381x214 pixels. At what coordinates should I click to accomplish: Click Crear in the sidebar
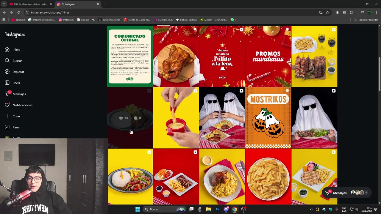point(13,116)
